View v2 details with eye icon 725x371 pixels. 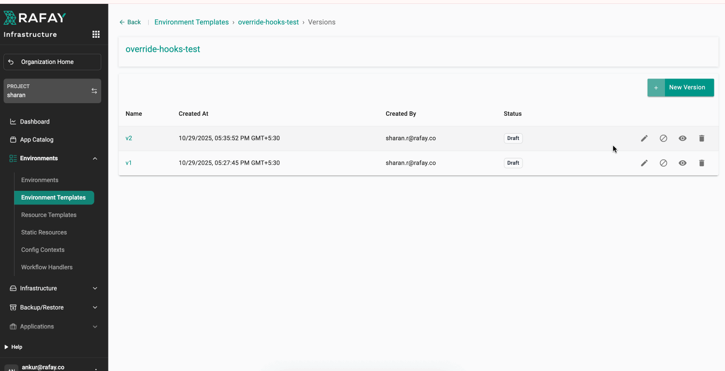[682, 139]
